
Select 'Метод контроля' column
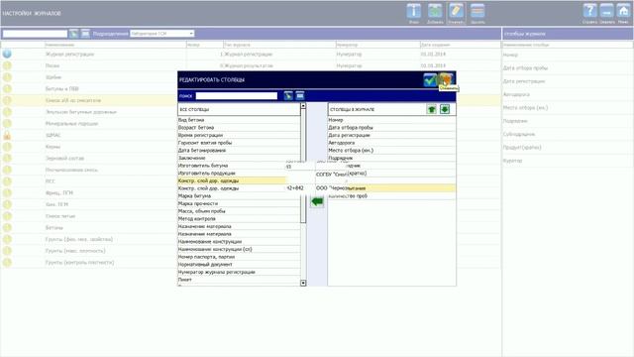pos(239,219)
